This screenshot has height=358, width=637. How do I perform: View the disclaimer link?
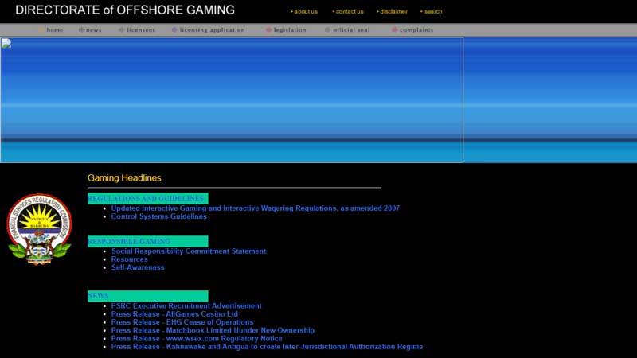coord(392,11)
